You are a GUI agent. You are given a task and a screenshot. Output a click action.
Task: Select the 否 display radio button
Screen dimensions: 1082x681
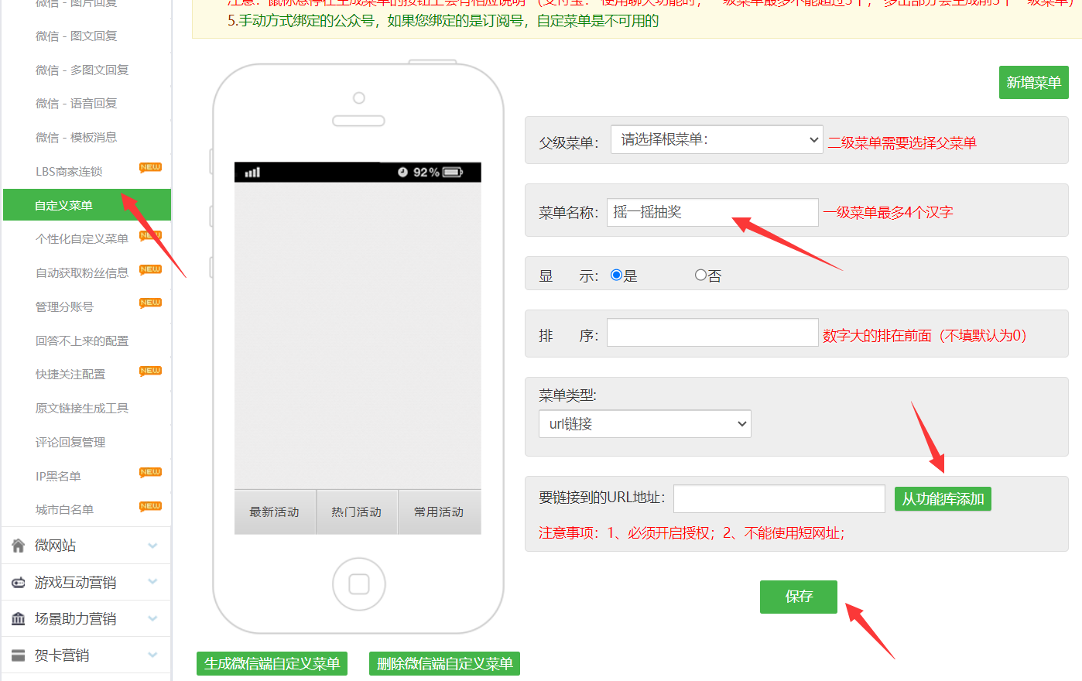click(700, 275)
